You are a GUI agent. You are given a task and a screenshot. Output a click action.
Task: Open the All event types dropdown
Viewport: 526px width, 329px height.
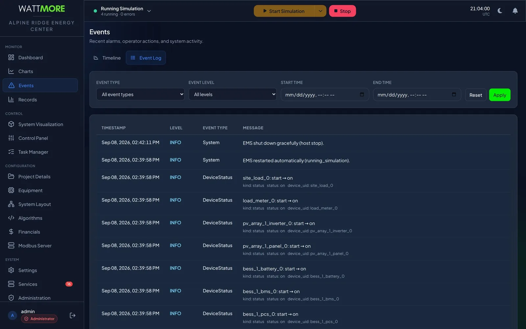click(140, 94)
